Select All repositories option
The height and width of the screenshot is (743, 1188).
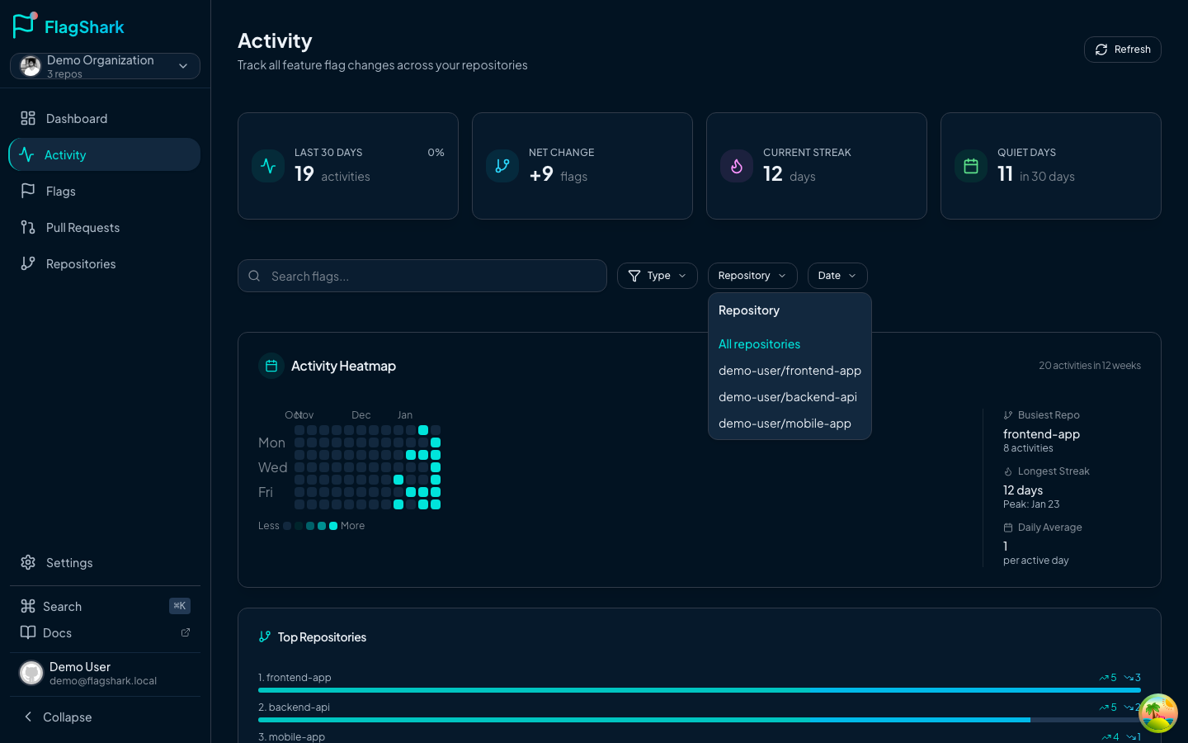point(759,344)
